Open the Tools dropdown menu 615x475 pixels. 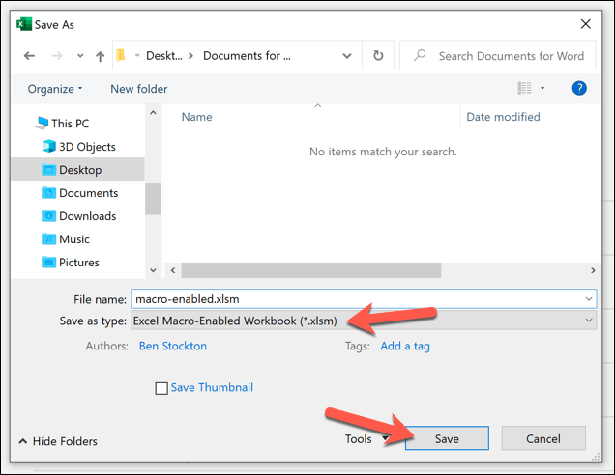tap(366, 439)
